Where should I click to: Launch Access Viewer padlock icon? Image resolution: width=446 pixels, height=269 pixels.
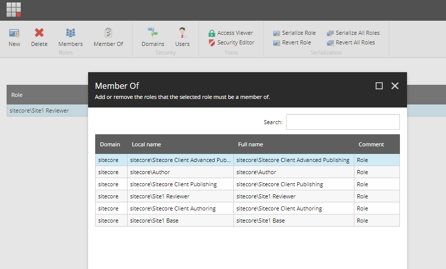click(212, 33)
